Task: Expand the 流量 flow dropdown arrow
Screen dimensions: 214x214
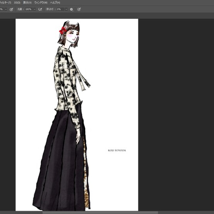Action: click(34, 9)
